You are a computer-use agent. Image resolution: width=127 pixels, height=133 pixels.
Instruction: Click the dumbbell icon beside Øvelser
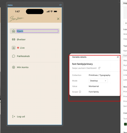[14, 39]
